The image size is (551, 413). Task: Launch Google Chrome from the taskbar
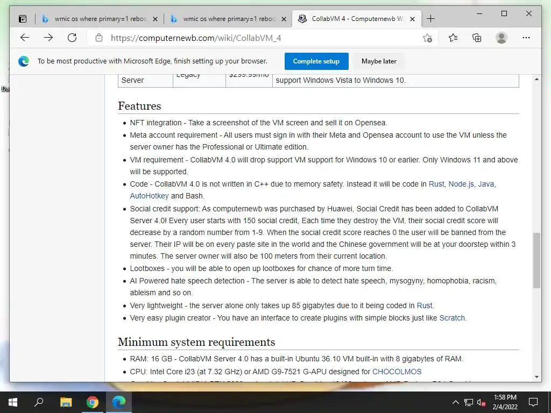click(93, 402)
